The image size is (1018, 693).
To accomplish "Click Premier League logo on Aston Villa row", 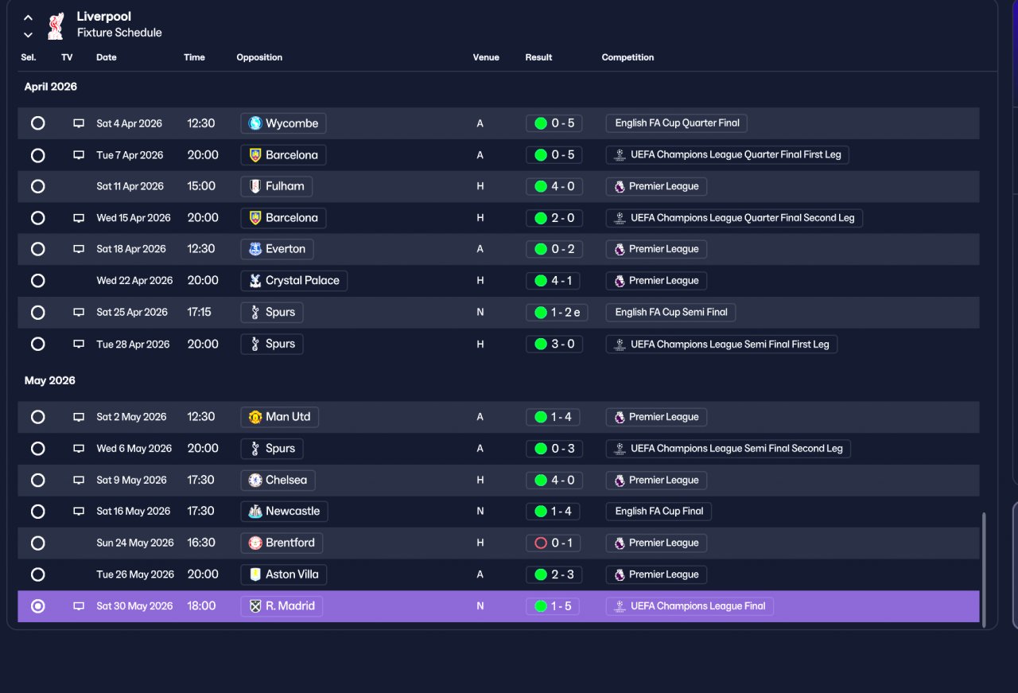I will [620, 574].
